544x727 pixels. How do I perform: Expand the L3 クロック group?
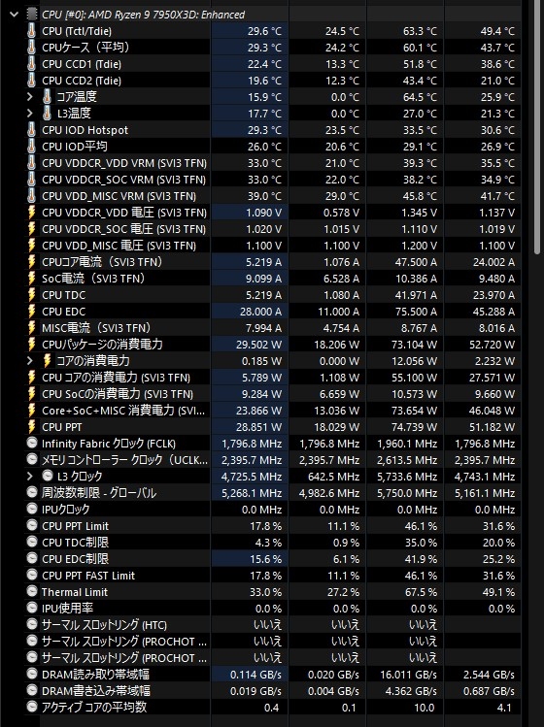[x=30, y=477]
